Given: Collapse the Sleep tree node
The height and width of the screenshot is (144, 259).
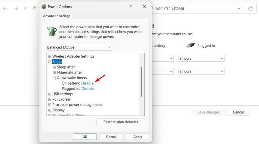Looking at the screenshot, I should [x=50, y=62].
